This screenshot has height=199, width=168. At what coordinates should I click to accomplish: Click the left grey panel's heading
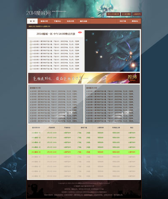pyautogui.click(x=35, y=88)
